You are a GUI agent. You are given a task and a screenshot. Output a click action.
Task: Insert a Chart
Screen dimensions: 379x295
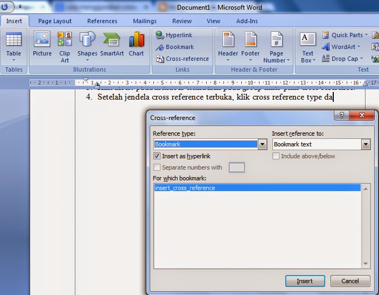pos(136,44)
